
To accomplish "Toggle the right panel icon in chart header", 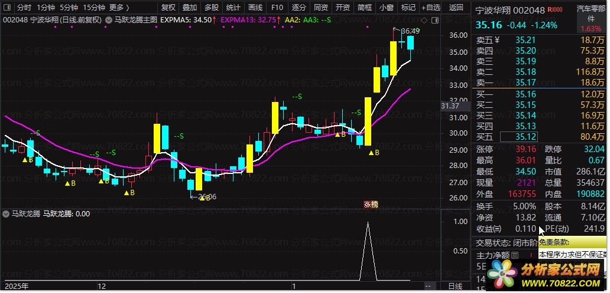I will 435,20.
